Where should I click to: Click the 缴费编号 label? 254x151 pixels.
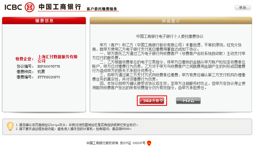click(x=25, y=77)
